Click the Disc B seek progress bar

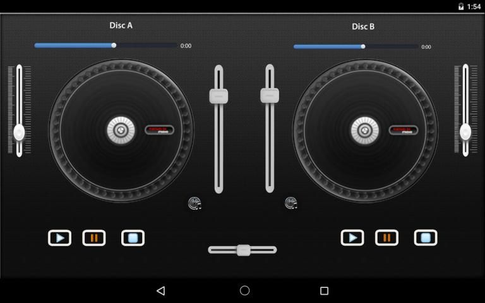click(355, 46)
